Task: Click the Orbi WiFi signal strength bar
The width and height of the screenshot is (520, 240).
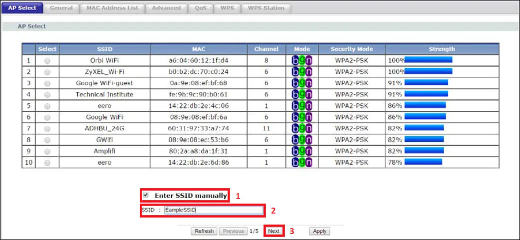Action: pos(429,60)
